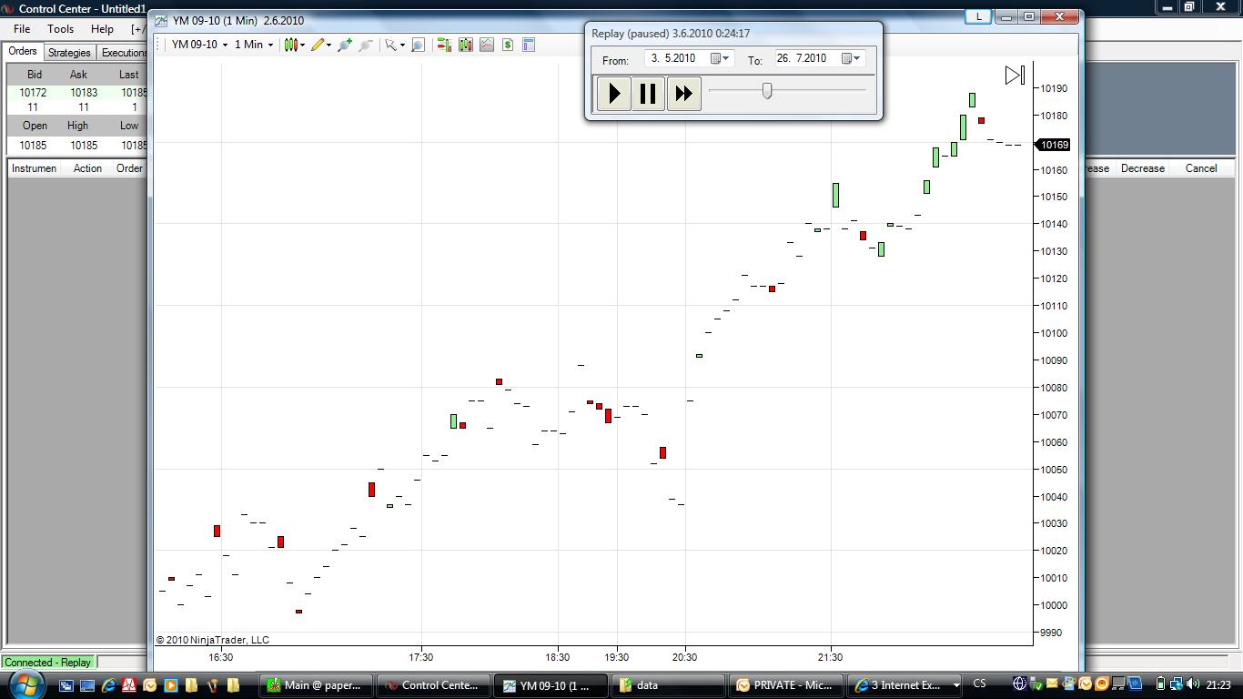Toggle the data box panel icon
This screenshot has width=1243, height=699.
529,45
